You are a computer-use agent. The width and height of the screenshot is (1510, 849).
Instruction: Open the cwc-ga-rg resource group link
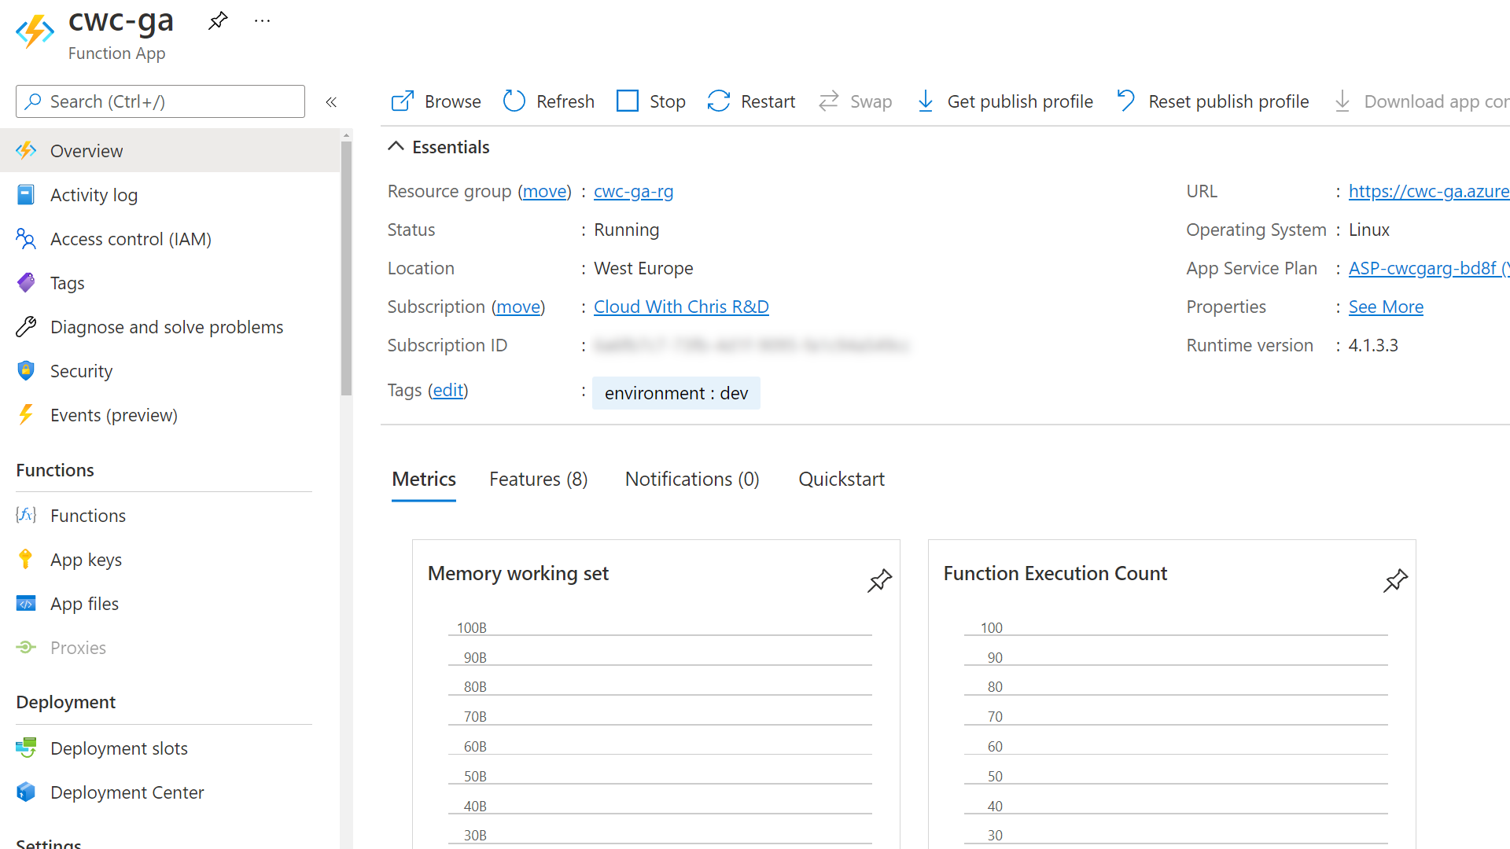(634, 191)
